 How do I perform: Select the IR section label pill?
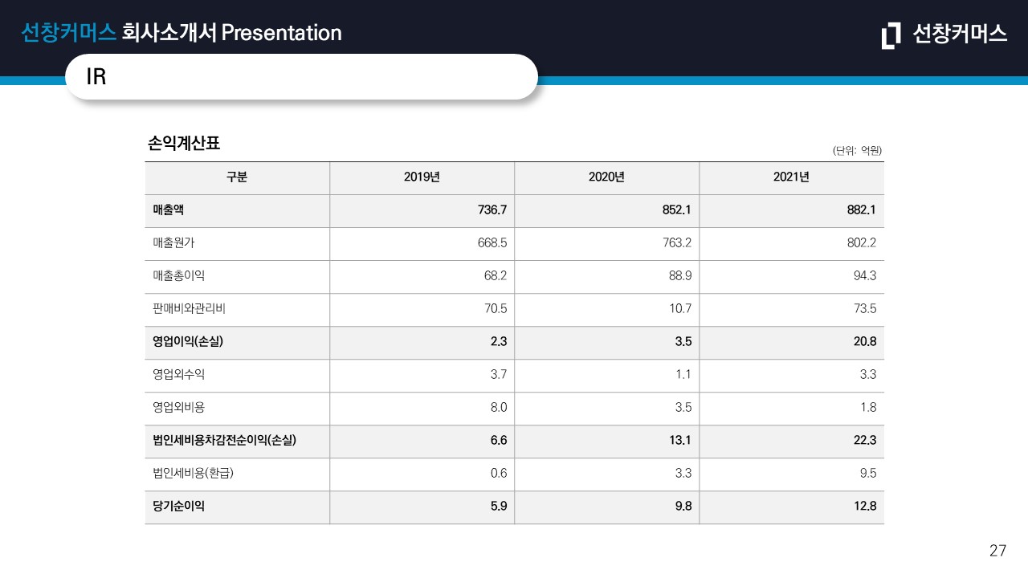click(301, 77)
